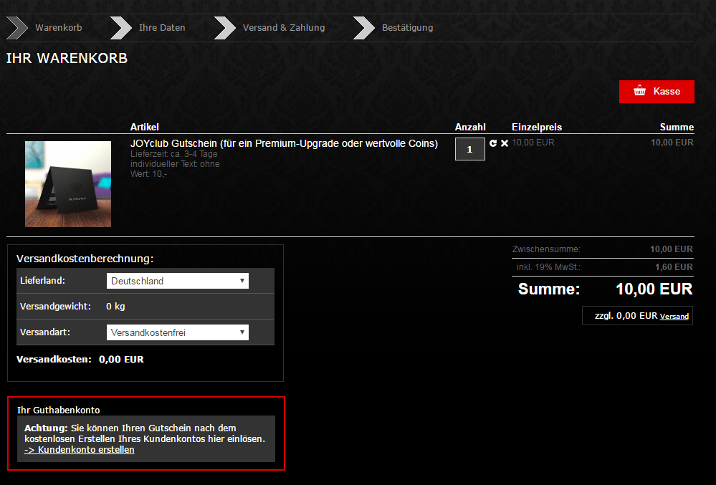Follow the Kundenkonto erstellen link
This screenshot has height=485, width=716.
pyautogui.click(x=80, y=449)
